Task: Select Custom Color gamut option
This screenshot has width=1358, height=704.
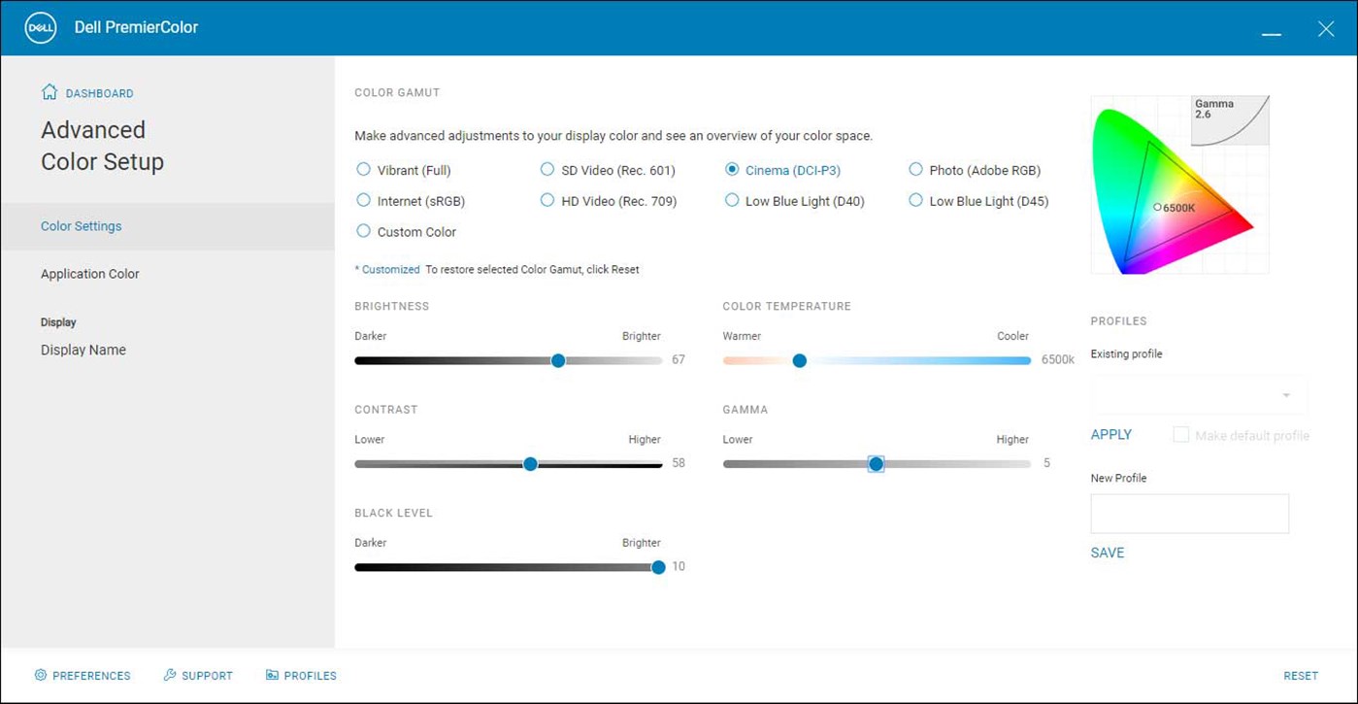Action: [363, 231]
